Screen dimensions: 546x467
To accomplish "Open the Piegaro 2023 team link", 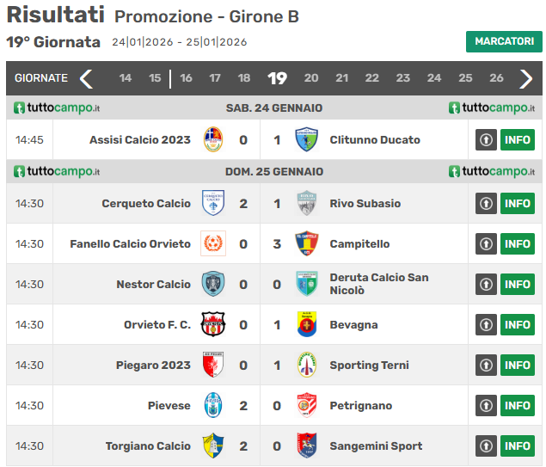I will click(153, 366).
